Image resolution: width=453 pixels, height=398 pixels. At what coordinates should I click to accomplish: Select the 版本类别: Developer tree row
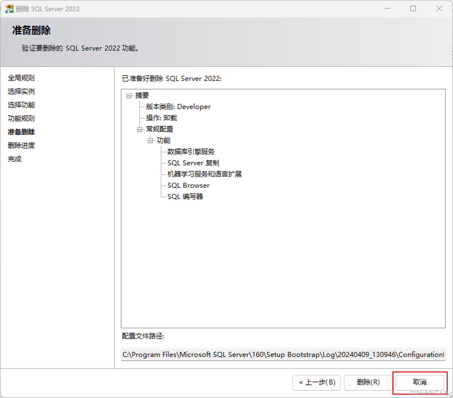[x=178, y=107]
